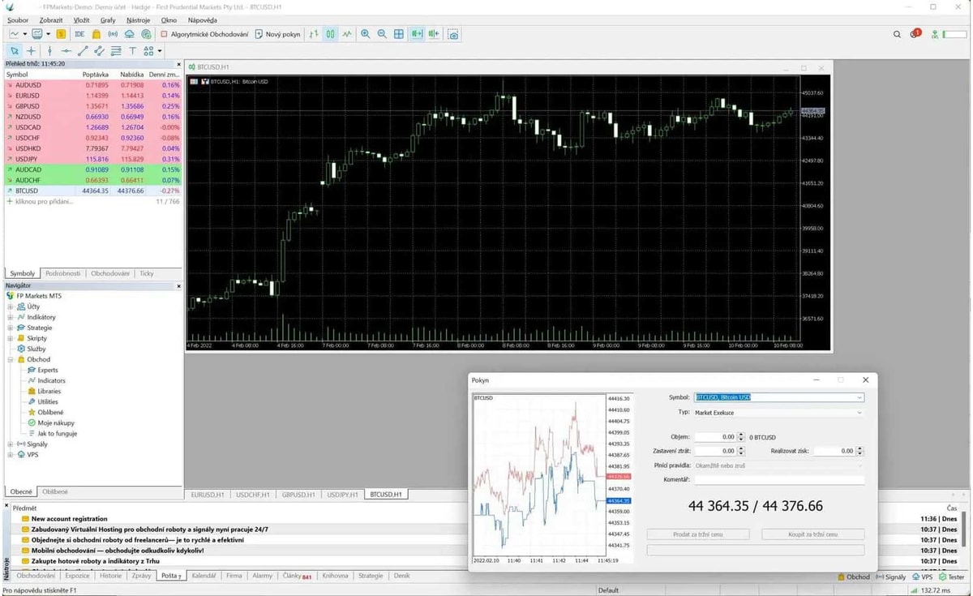Viewport: 973px width, 596px height.
Task: Select the arrow cursor tool
Action: coord(15,50)
